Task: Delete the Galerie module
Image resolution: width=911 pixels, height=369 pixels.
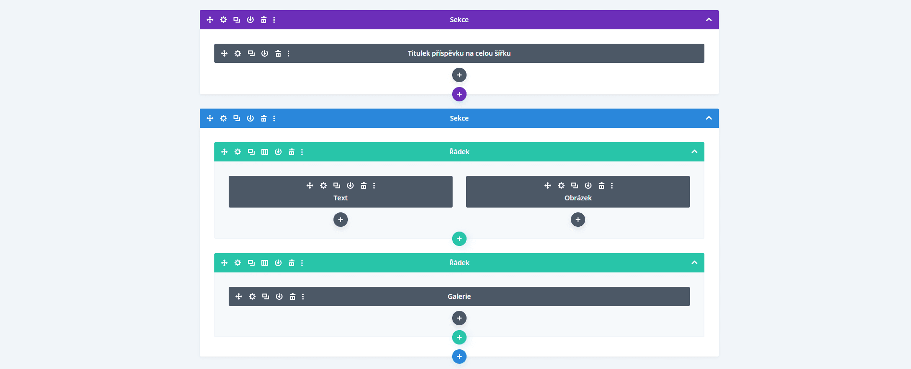Action: click(293, 296)
